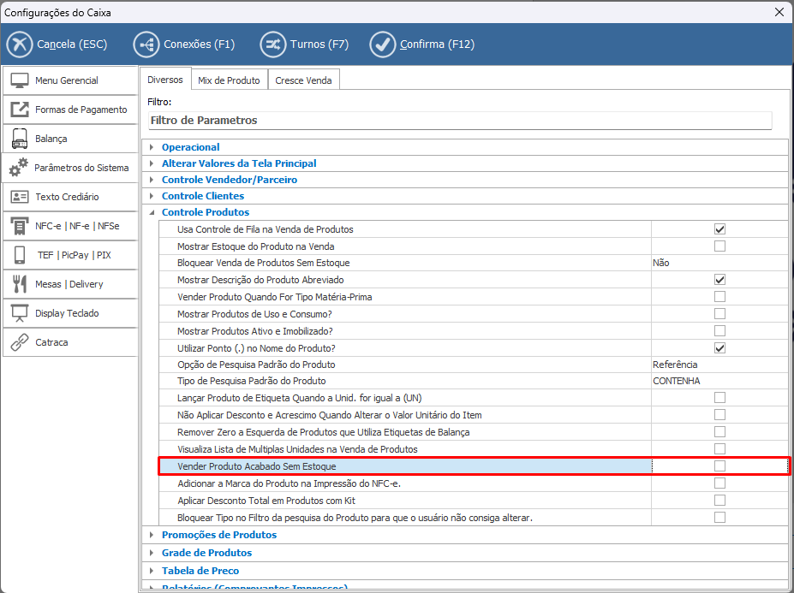Open Menu Gerencial monitor icon
This screenshot has width=794, height=593.
click(x=20, y=80)
